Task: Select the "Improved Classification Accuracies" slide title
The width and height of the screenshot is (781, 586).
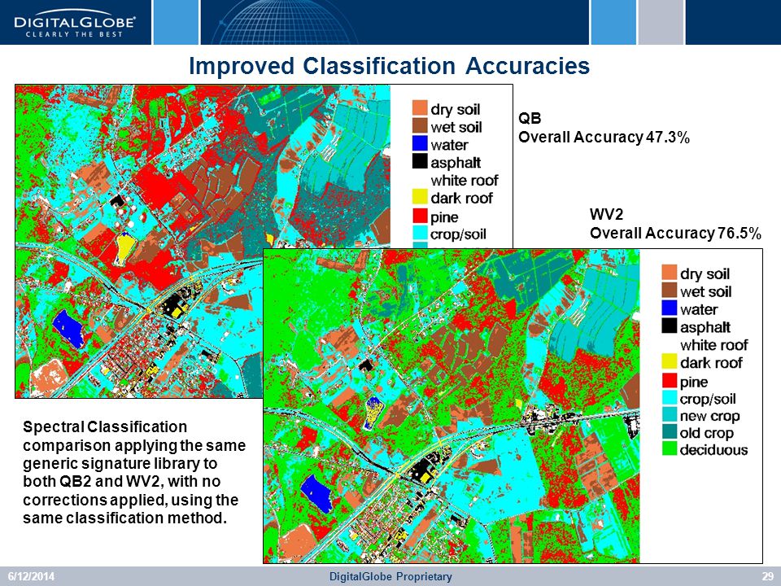Action: tap(389, 66)
